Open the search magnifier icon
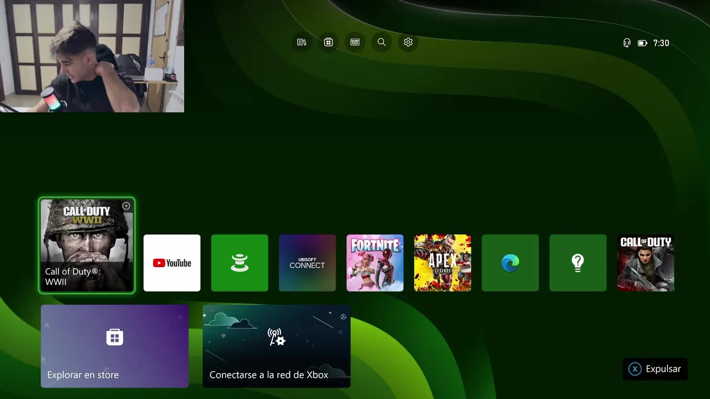Image resolution: width=710 pixels, height=399 pixels. [x=382, y=42]
